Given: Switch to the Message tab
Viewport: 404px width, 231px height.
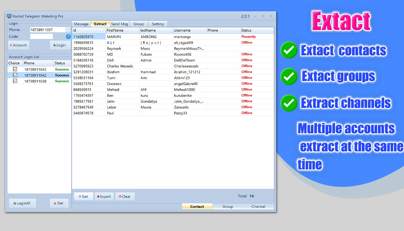Looking at the screenshot, I should pos(81,24).
